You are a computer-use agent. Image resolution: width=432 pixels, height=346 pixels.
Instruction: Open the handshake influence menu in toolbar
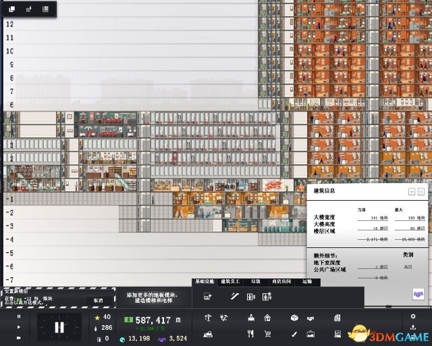click(310, 319)
